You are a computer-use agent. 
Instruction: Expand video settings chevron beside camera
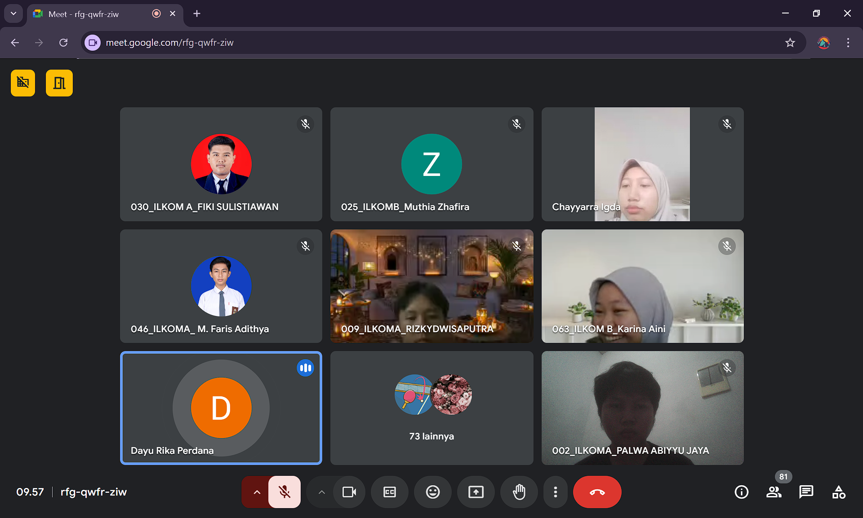(321, 492)
